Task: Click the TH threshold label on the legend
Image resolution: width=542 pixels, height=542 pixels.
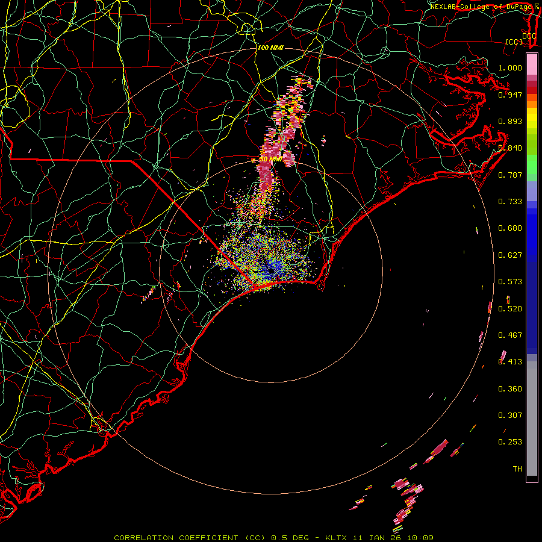Action: click(x=517, y=469)
